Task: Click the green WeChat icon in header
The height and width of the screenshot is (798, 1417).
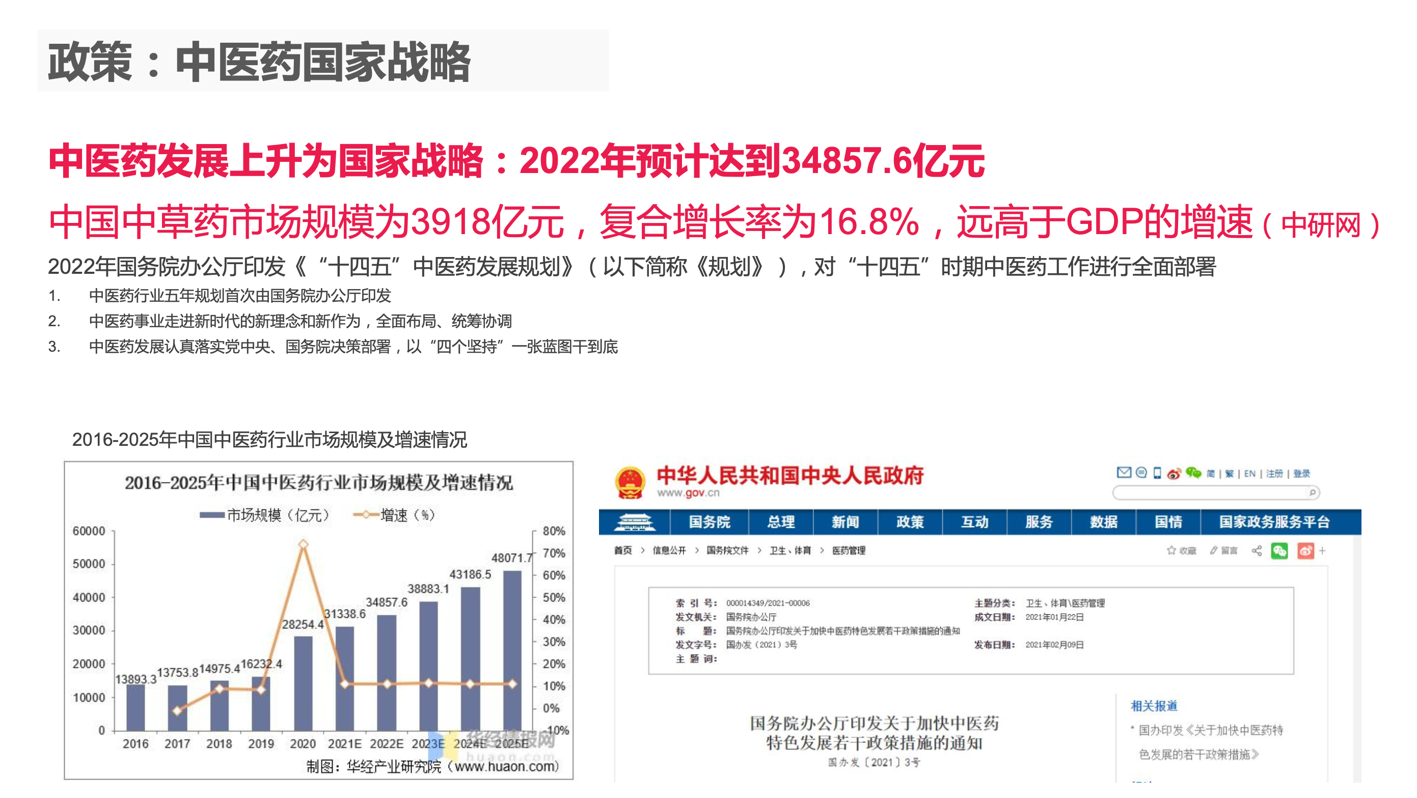Action: point(1193,473)
